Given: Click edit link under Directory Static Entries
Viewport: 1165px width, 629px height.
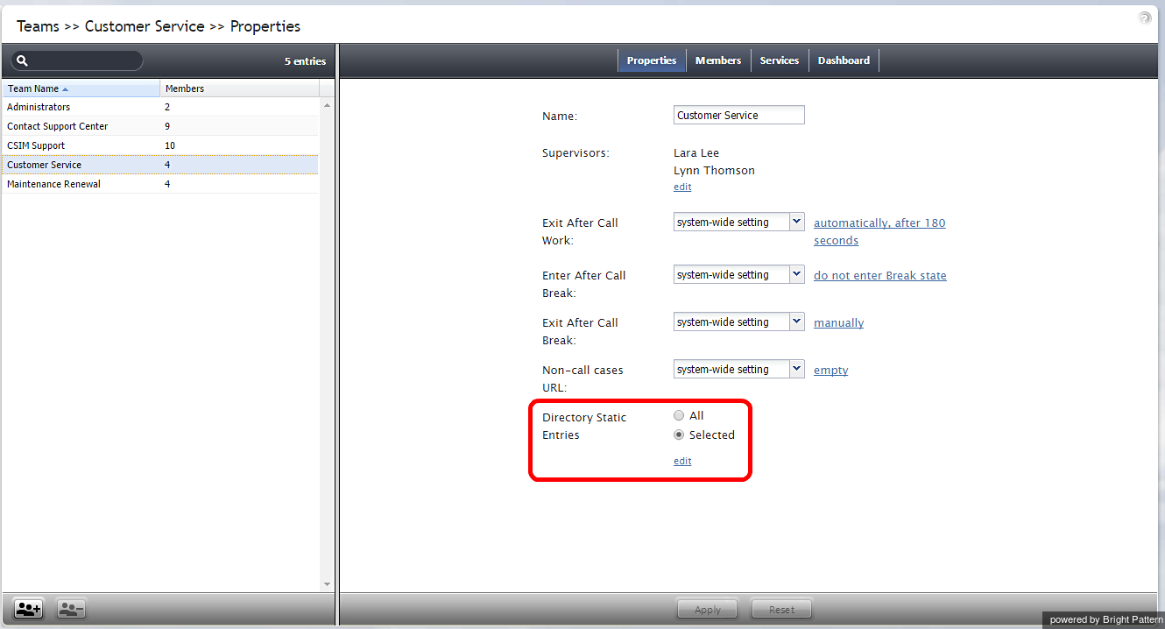Looking at the screenshot, I should tap(682, 462).
